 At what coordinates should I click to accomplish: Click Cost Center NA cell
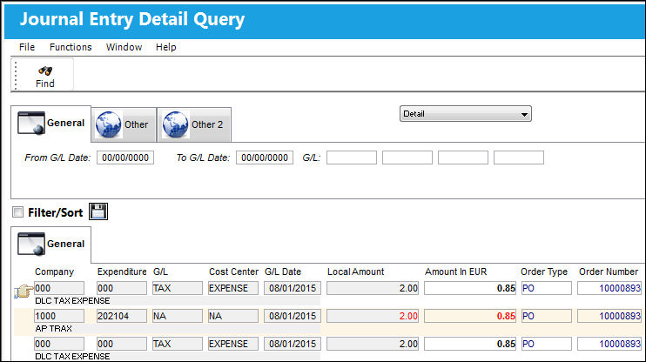(x=233, y=316)
